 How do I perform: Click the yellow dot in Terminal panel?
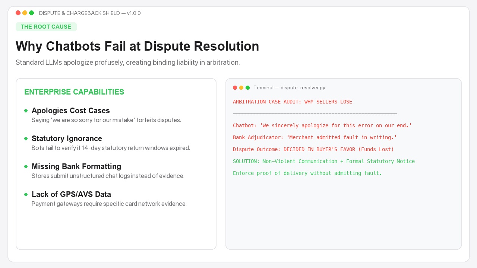pos(241,88)
